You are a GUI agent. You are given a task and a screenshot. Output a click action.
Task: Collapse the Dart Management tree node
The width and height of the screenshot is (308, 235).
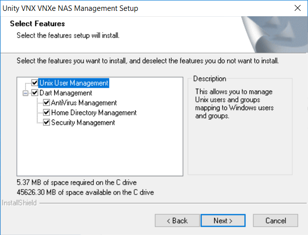26,93
